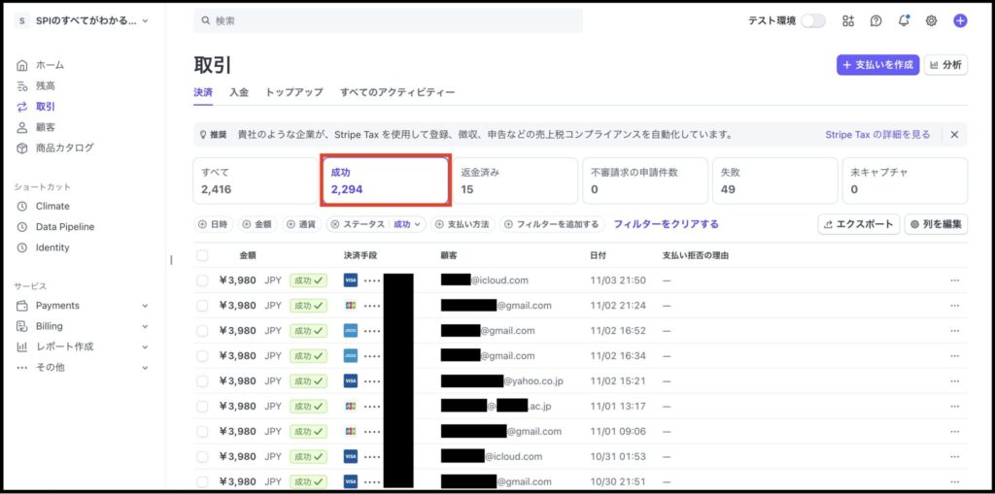Screen dimensions: 995x494
Task: Click フィルターをクリアする link
Action: pyautogui.click(x=666, y=224)
